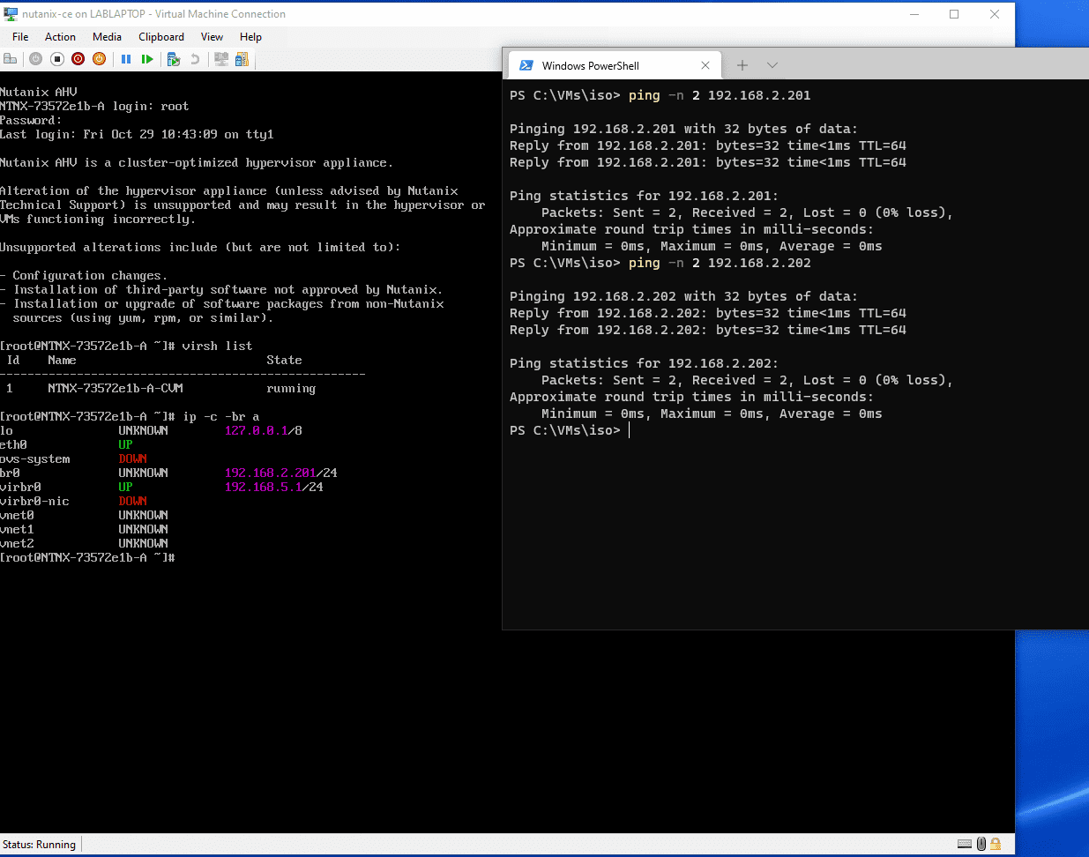
Task: Click the Revert arrow icon
Action: tap(195, 59)
